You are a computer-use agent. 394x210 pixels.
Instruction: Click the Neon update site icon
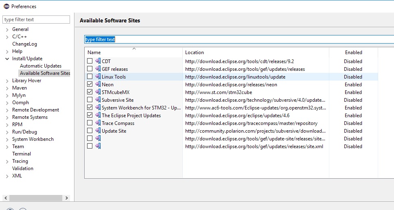(x=98, y=85)
